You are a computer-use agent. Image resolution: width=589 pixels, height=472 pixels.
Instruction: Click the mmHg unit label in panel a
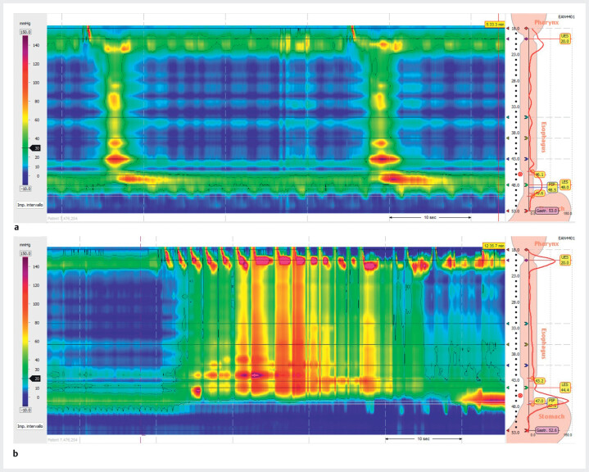tap(25, 23)
